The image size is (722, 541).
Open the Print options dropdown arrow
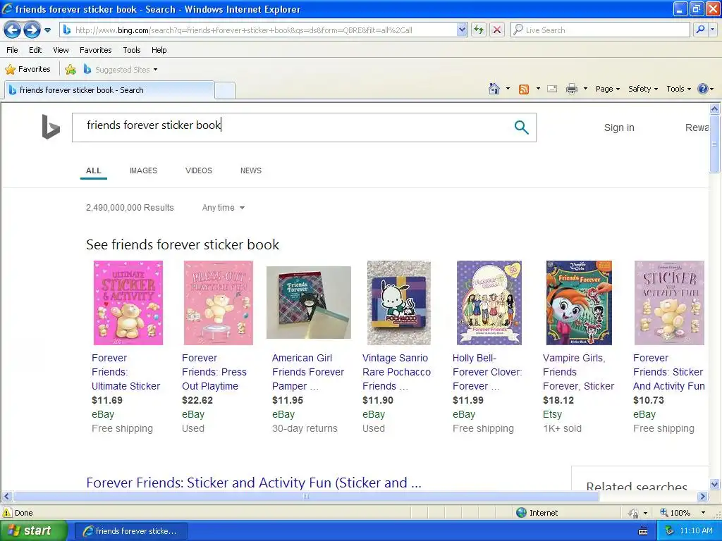tap(585, 89)
